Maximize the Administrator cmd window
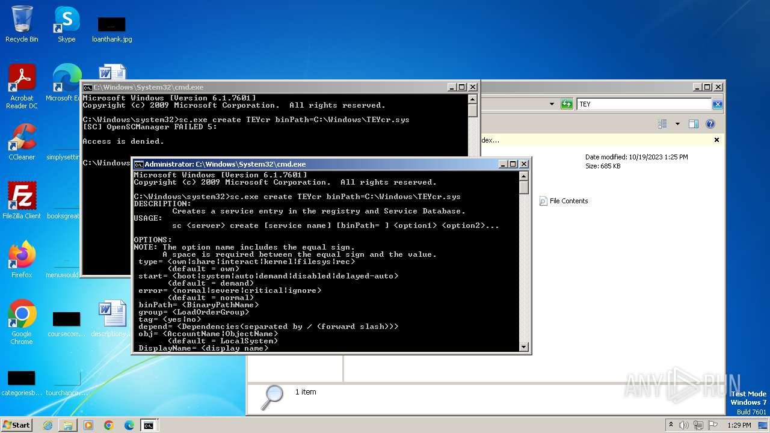770x433 pixels. [513, 164]
